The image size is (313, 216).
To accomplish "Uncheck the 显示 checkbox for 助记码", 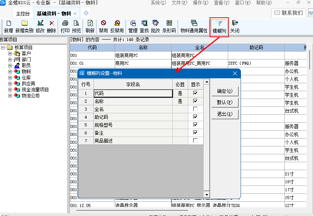I will [x=195, y=117].
